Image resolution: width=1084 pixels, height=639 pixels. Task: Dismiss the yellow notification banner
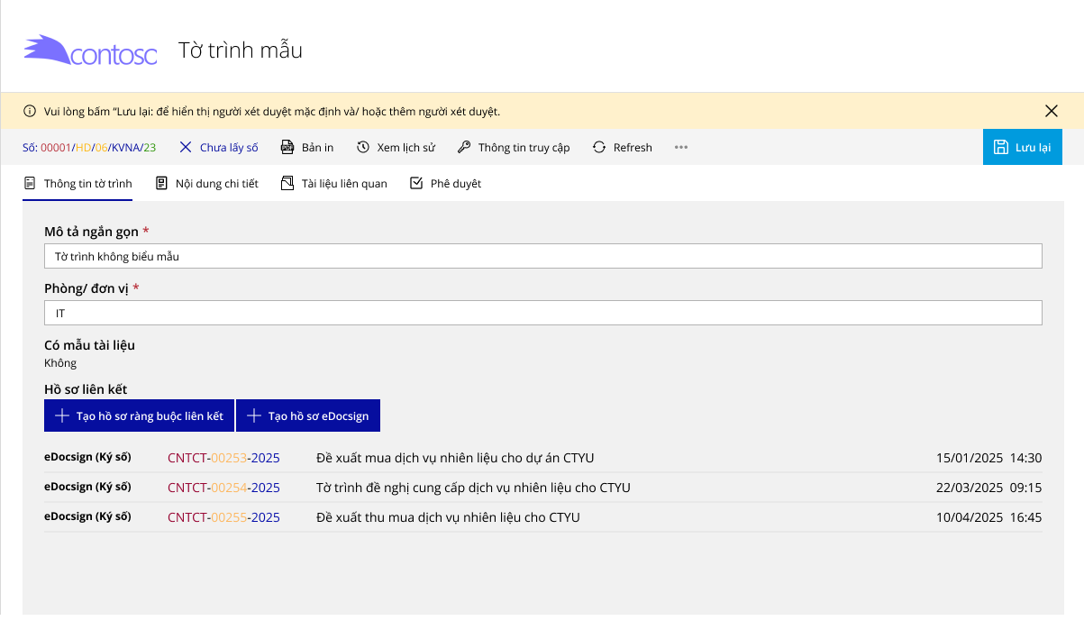(1051, 112)
